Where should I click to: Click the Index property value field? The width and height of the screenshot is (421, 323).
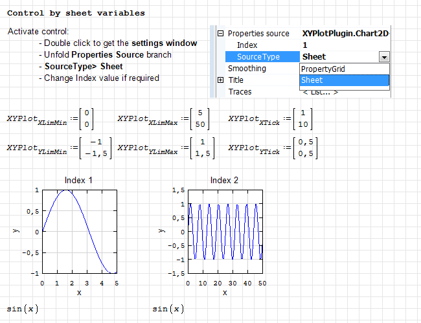tap(343, 45)
